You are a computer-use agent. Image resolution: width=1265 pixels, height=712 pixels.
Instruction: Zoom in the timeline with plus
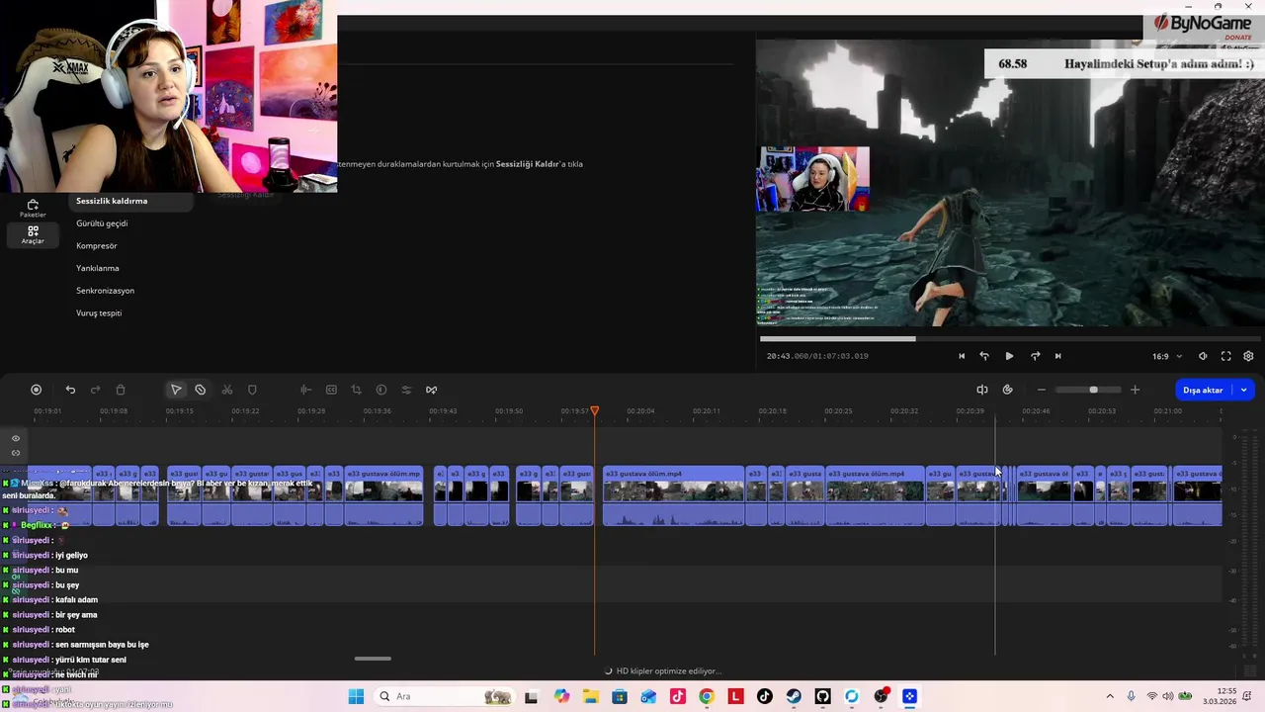1135,390
